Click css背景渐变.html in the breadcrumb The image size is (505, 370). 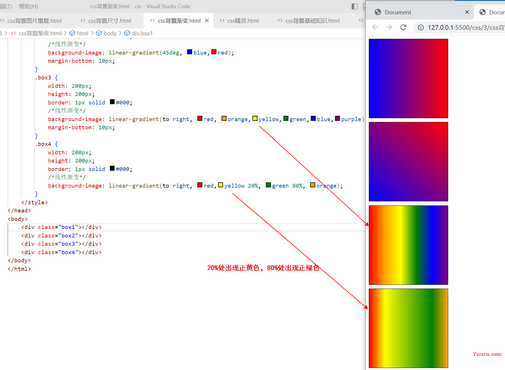click(x=40, y=33)
